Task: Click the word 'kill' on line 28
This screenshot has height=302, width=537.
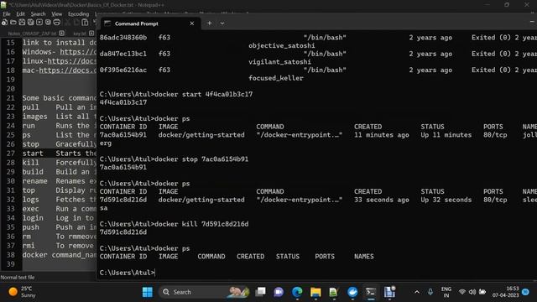Action: (x=30, y=163)
